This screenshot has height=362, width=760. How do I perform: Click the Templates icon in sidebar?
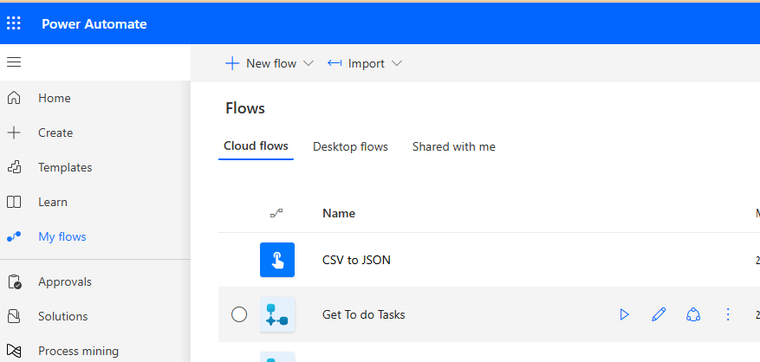click(x=14, y=168)
